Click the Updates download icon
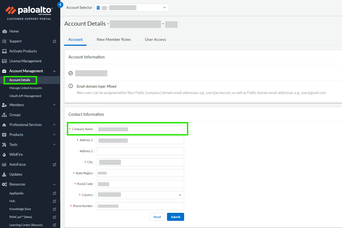342x228 pixels. click(4, 175)
